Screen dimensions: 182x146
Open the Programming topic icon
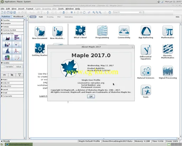tap(102, 31)
